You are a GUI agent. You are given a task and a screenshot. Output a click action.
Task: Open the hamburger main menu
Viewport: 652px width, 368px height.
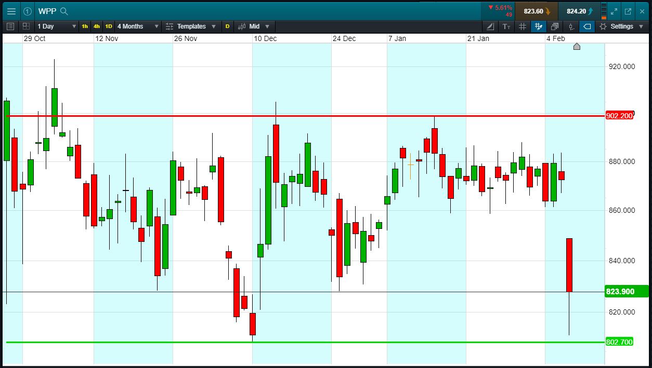(11, 11)
